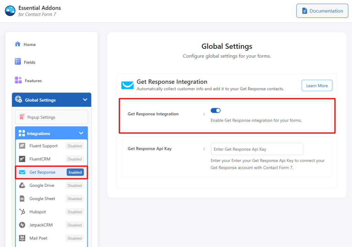
Task: Click the Home house icon
Action: pos(18,44)
